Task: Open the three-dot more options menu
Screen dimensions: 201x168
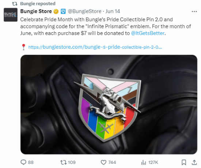Action: (194, 12)
